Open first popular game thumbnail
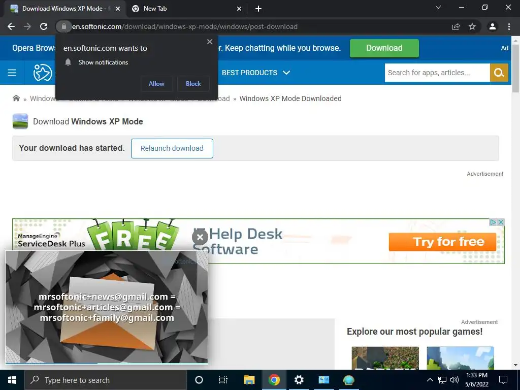This screenshot has width=520, height=390. pos(385,358)
